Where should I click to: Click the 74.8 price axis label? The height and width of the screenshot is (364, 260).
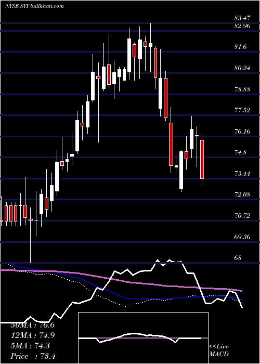click(240, 152)
